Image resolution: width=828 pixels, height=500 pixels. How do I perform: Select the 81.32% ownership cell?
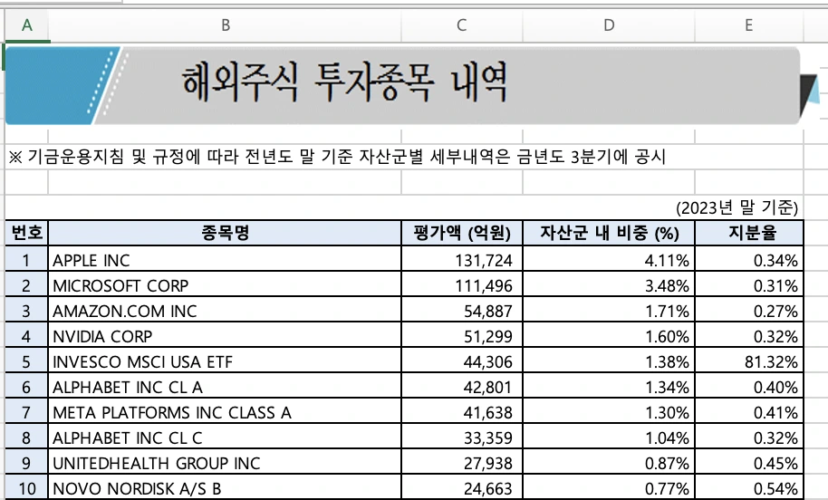(x=749, y=361)
